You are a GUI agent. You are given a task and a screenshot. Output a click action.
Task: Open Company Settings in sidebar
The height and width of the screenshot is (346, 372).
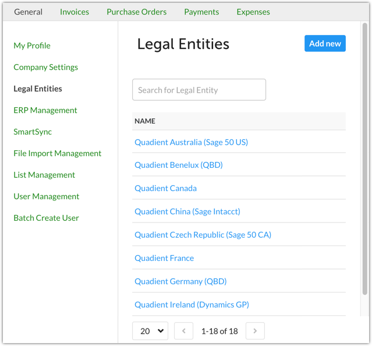[45, 67]
